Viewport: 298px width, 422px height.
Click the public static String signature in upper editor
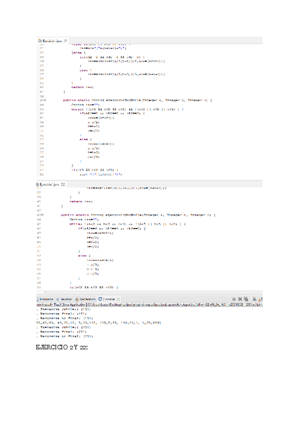(137, 101)
